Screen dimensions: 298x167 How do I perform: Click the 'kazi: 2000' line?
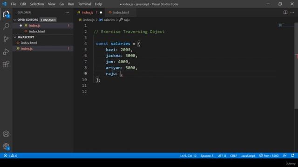pyautogui.click(x=119, y=50)
